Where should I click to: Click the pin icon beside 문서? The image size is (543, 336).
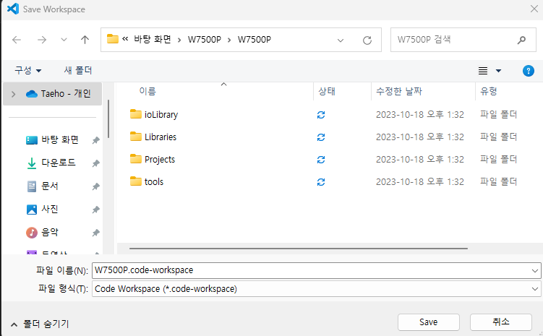96,186
